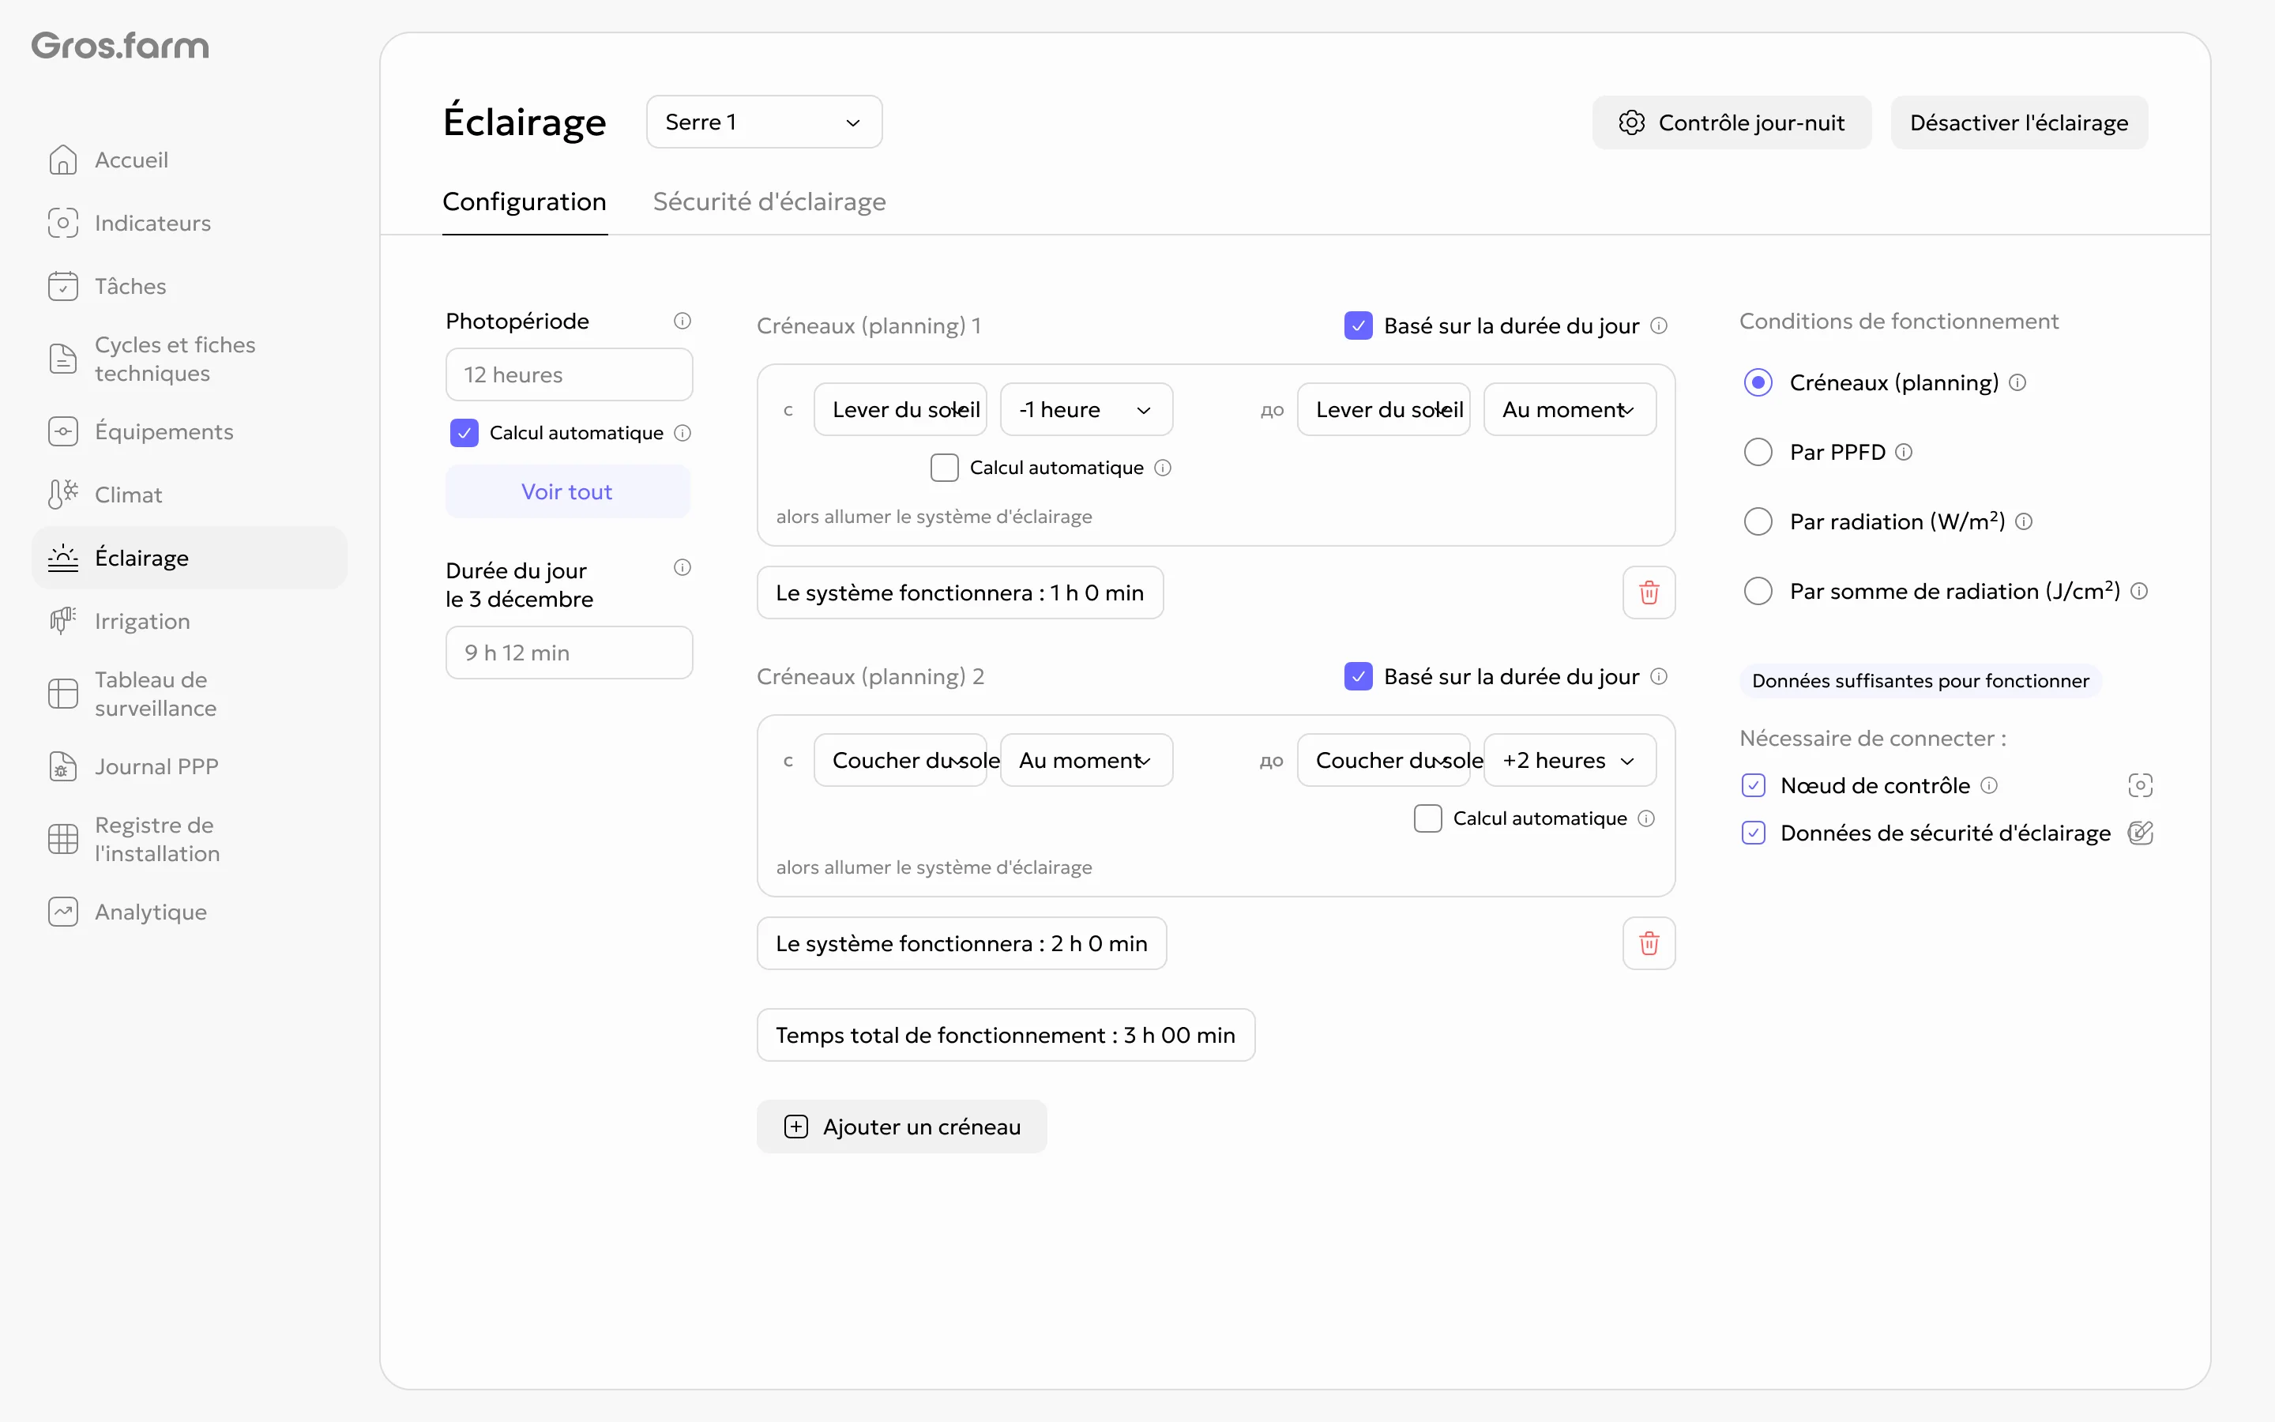Click the indicator icon next to Nœud de contrôle
The height and width of the screenshot is (1422, 2275).
point(2141,785)
